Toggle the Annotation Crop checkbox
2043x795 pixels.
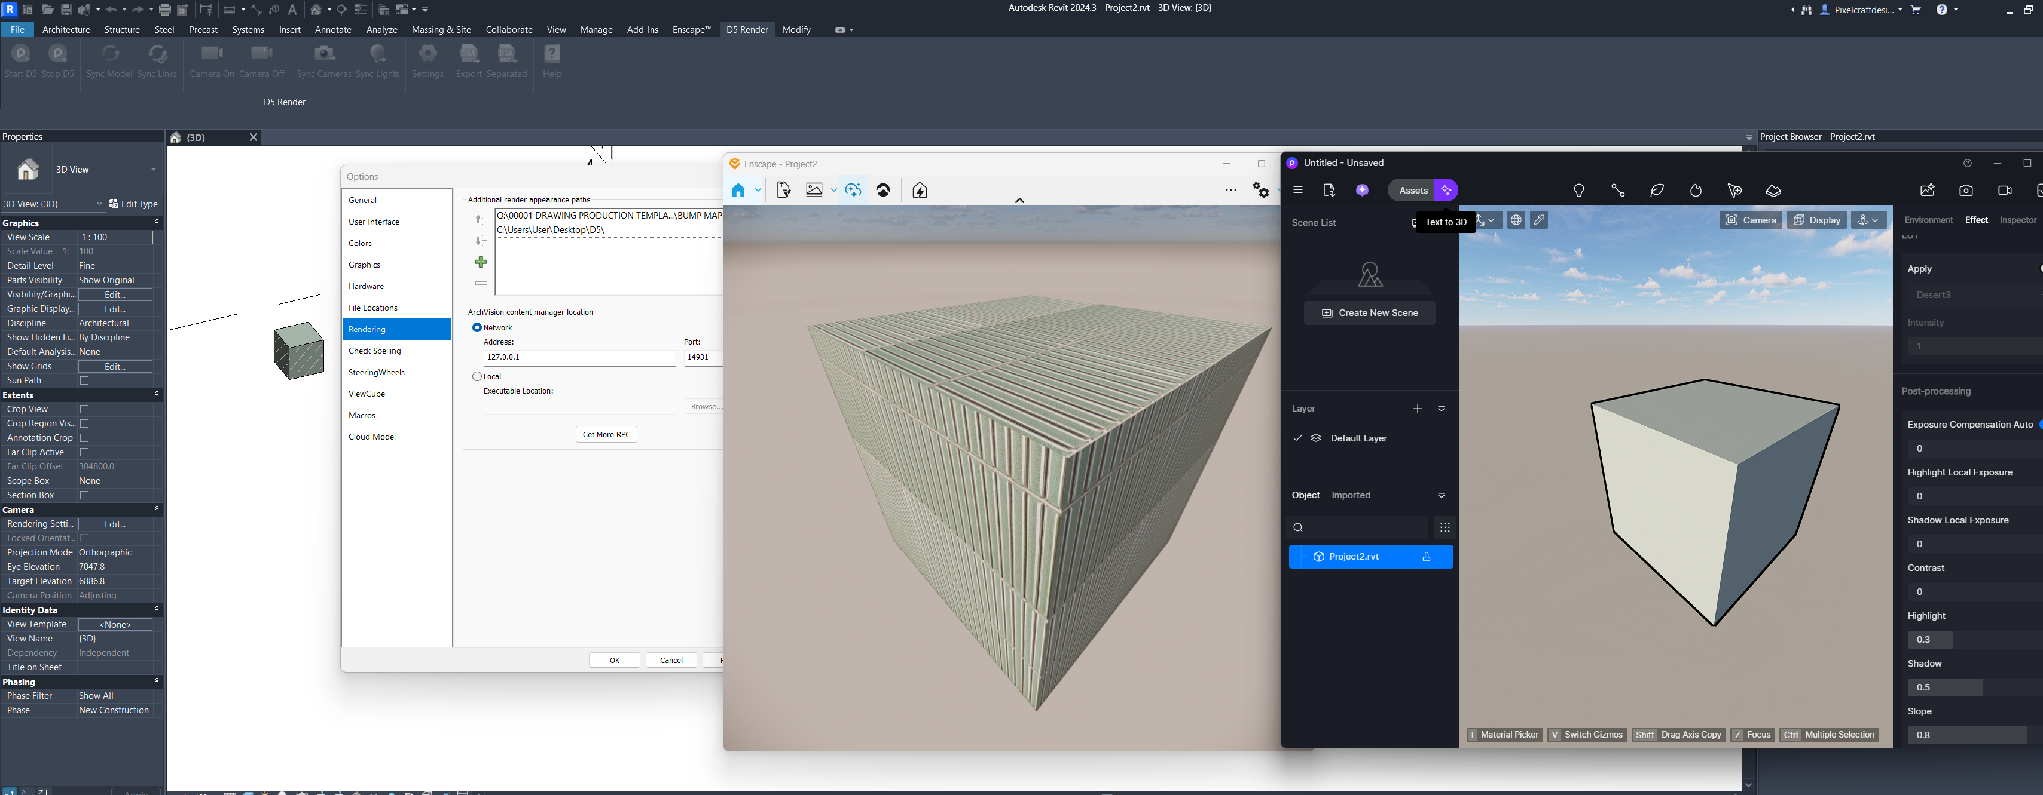coord(84,438)
